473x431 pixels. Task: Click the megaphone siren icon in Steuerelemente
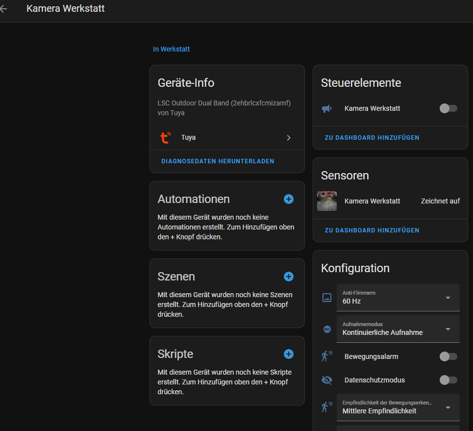tap(327, 108)
